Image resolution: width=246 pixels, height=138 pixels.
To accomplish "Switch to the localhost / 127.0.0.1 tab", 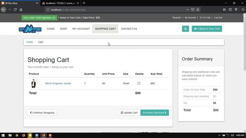I will [x=61, y=3].
